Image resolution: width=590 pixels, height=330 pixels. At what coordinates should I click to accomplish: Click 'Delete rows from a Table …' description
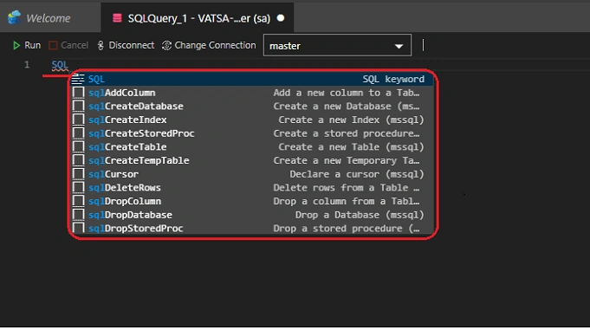347,187
